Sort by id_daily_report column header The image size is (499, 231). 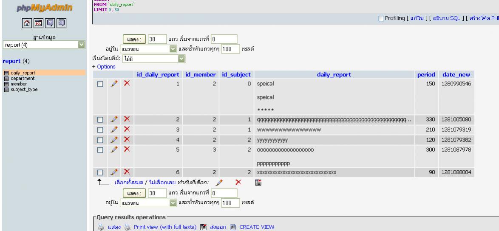point(158,75)
